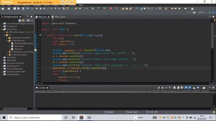Click the Step Return toolbar icon
The image size is (216, 121).
click(x=59, y=8)
